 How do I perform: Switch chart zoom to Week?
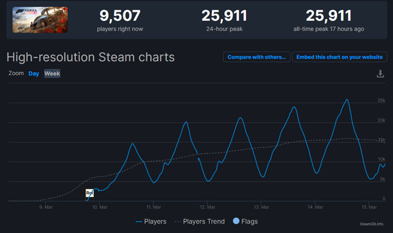tap(52, 74)
